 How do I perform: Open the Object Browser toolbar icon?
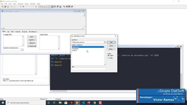[x=67, y=7]
